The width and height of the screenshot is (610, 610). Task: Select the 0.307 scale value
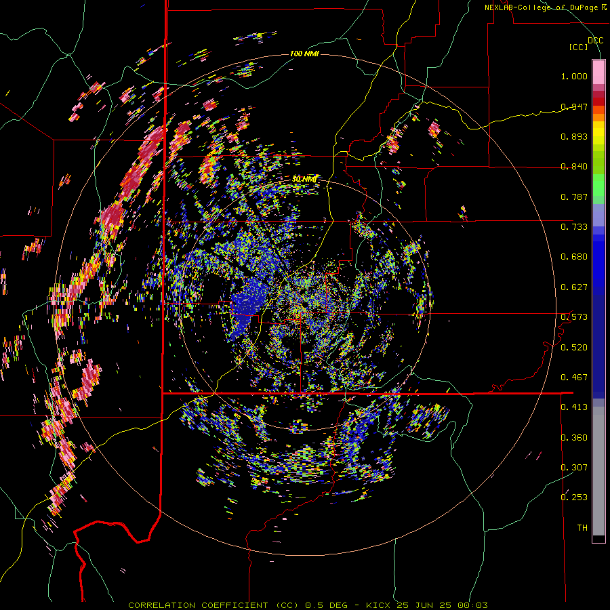(x=574, y=468)
